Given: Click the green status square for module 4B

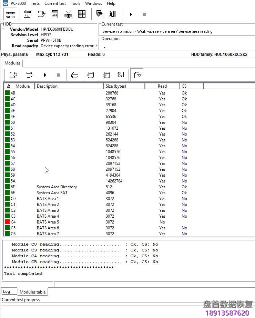Looking at the screenshot, I should (7, 93).
